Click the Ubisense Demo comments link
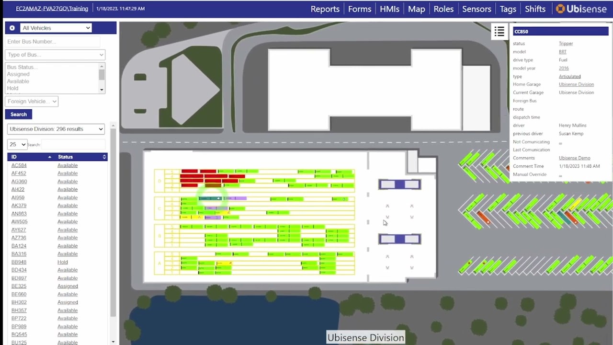The image size is (613, 345). pyautogui.click(x=575, y=158)
